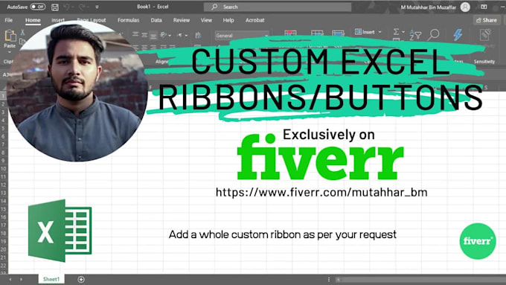The height and width of the screenshot is (285, 506).
Task: Click the Paste clipboard icon
Action: [x=10, y=36]
